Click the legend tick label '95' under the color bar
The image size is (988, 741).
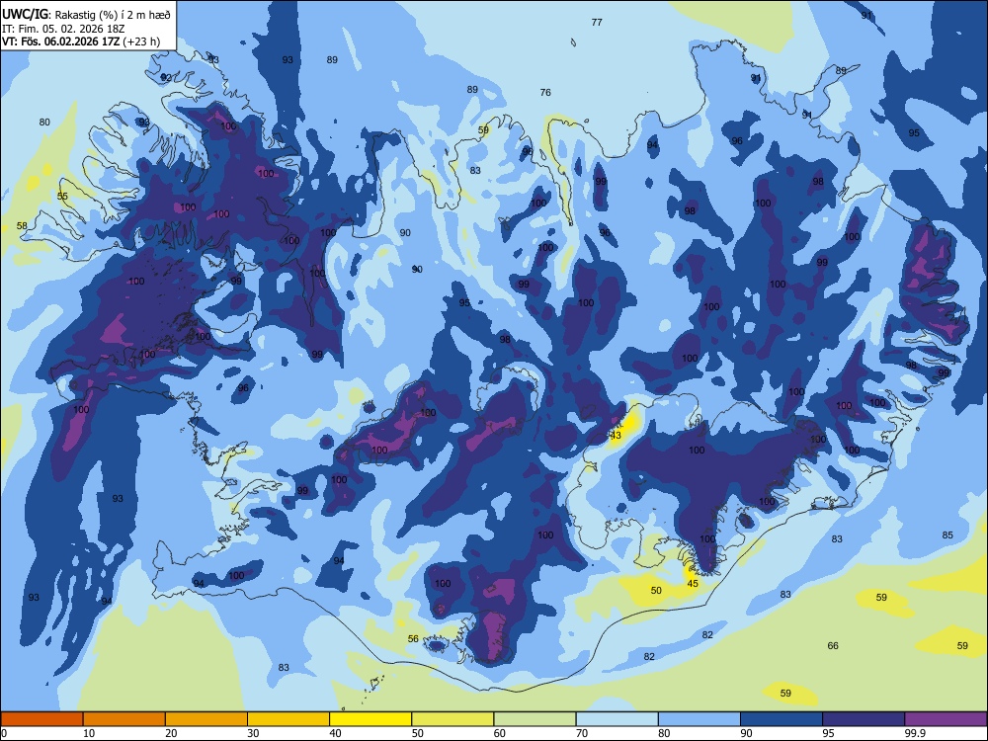(829, 733)
